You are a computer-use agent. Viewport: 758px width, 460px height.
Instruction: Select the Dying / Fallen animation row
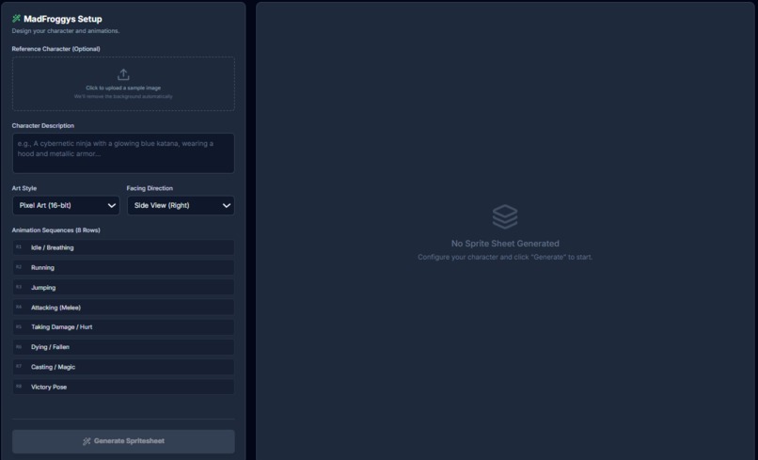[x=123, y=347]
